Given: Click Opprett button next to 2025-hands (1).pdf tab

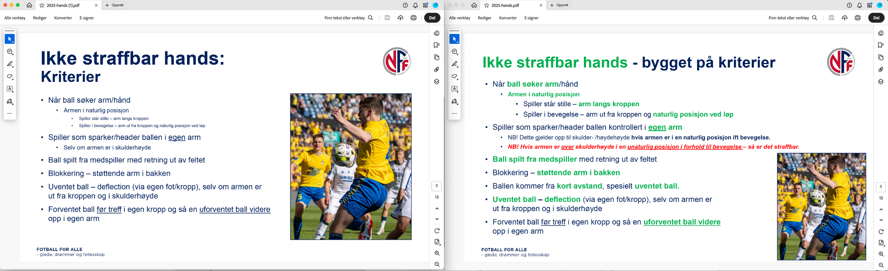Looking at the screenshot, I should click(x=115, y=5).
